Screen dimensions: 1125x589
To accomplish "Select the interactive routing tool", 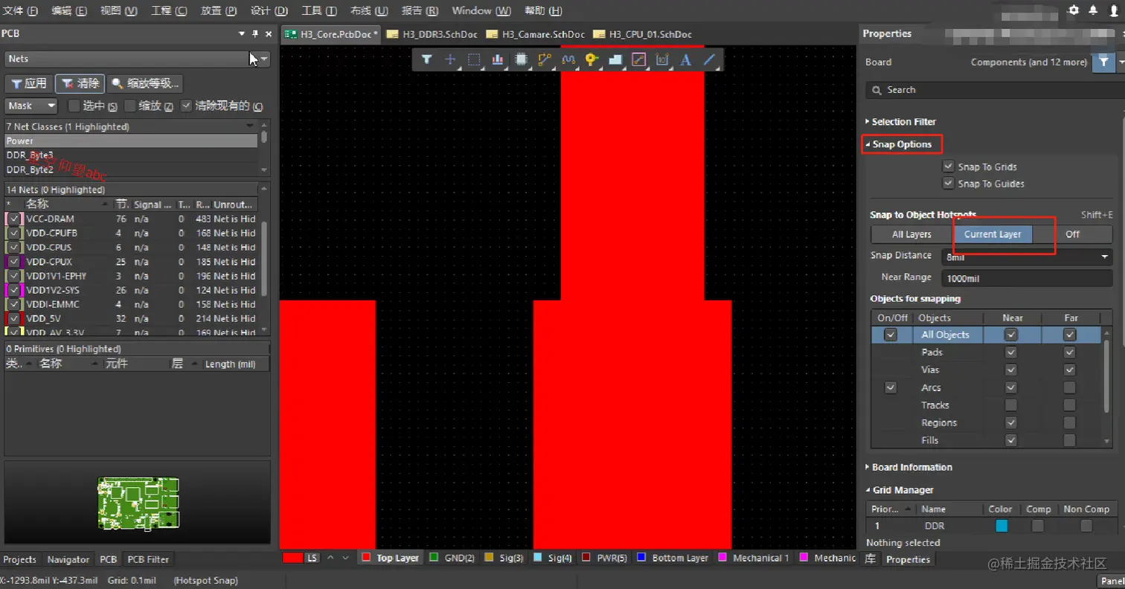I will click(x=543, y=60).
